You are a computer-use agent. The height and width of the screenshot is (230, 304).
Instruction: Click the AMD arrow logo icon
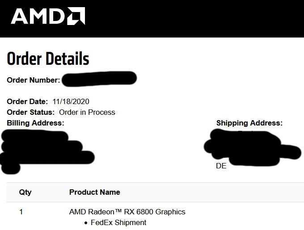[76, 16]
